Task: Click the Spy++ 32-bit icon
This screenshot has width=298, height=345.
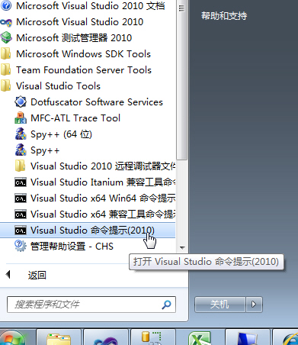Action: pos(21,150)
